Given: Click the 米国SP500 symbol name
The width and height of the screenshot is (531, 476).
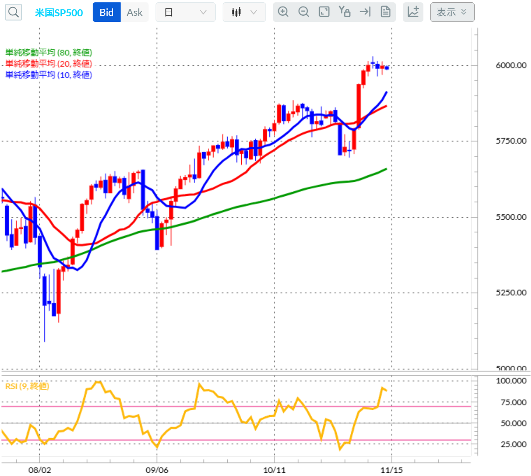Looking at the screenshot, I should pyautogui.click(x=59, y=13).
